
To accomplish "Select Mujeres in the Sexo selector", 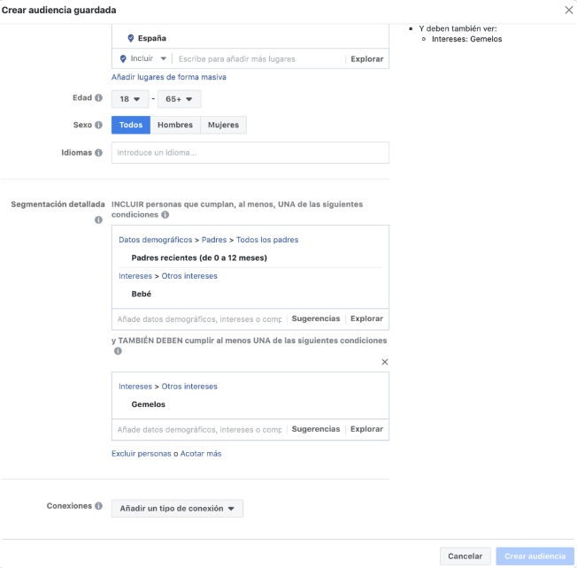I will 223,126.
